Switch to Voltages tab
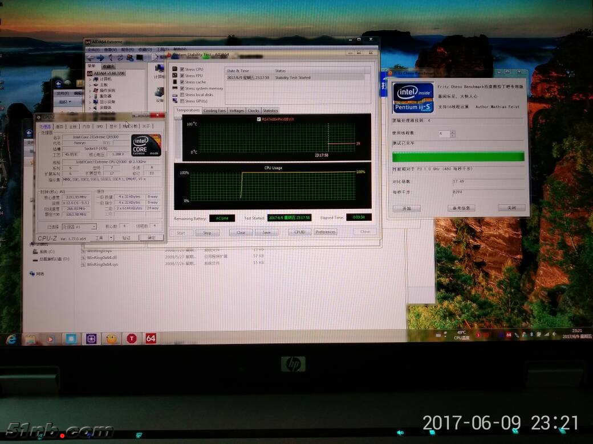Screen dimensions: 593x444 [237, 110]
